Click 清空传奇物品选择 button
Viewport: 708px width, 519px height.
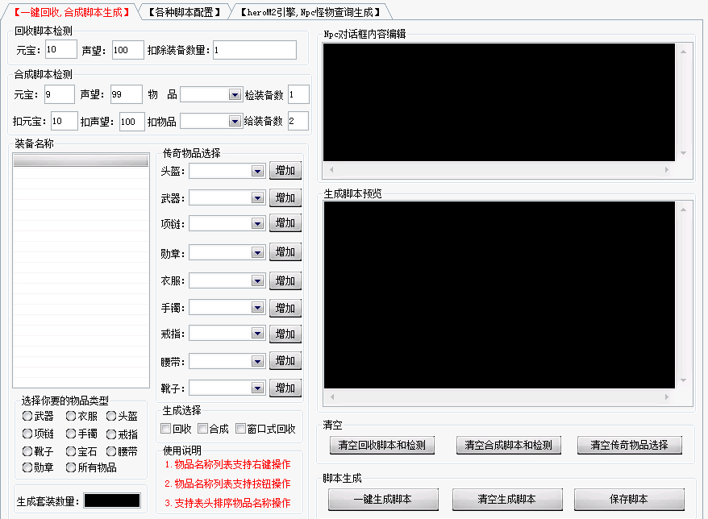point(630,445)
